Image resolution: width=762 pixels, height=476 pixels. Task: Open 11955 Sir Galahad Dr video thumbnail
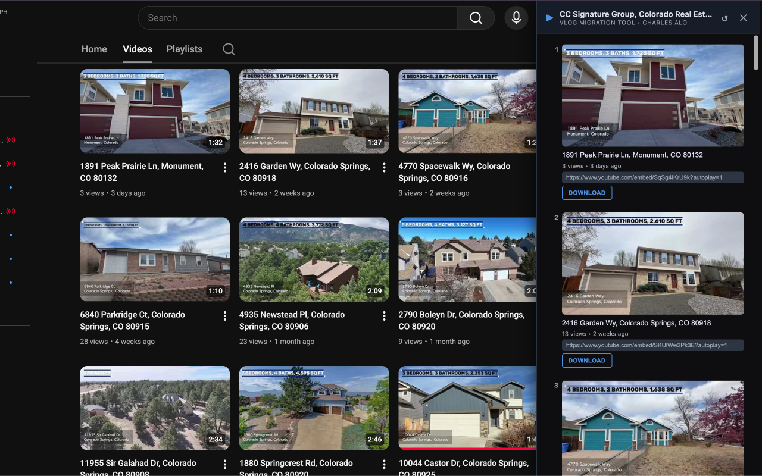click(x=155, y=408)
